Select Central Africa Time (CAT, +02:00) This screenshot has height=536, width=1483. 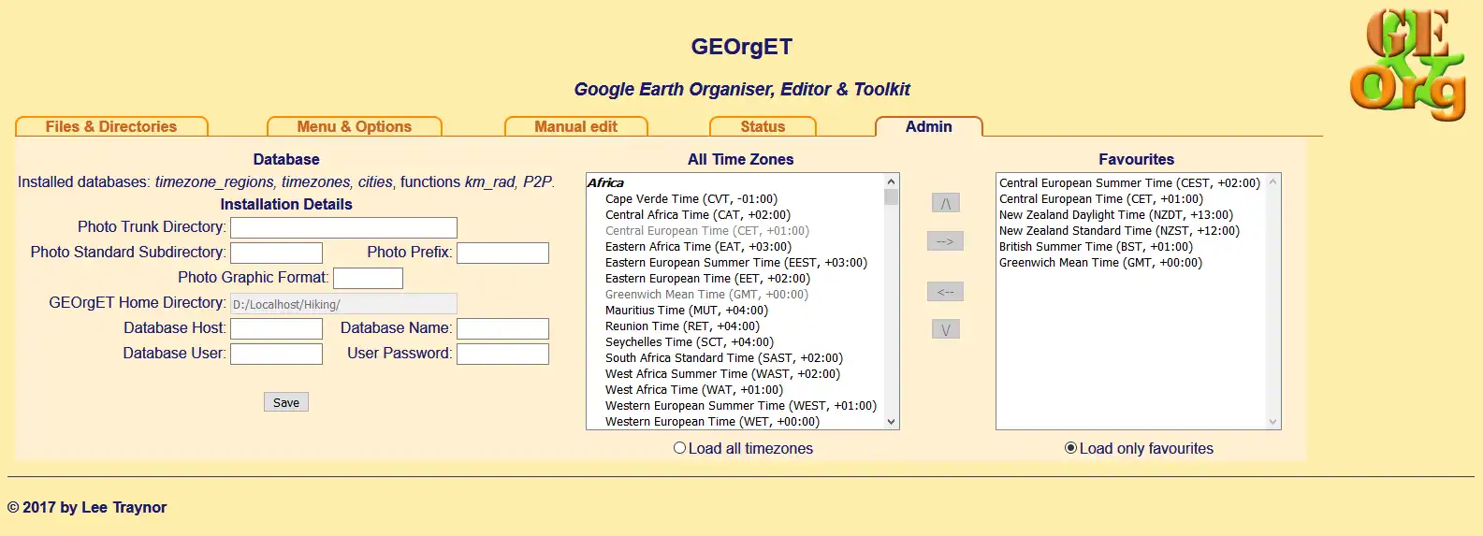tap(698, 215)
